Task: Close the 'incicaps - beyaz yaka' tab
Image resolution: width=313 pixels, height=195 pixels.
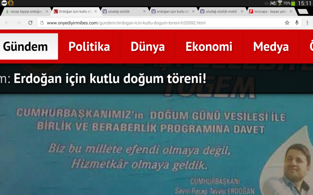Action: [291, 11]
